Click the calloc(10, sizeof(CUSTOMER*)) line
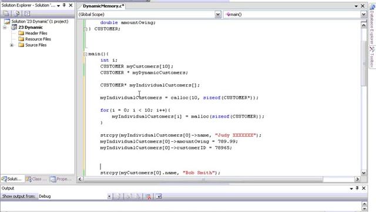Viewport: 376px width, 212px height. (x=179, y=98)
